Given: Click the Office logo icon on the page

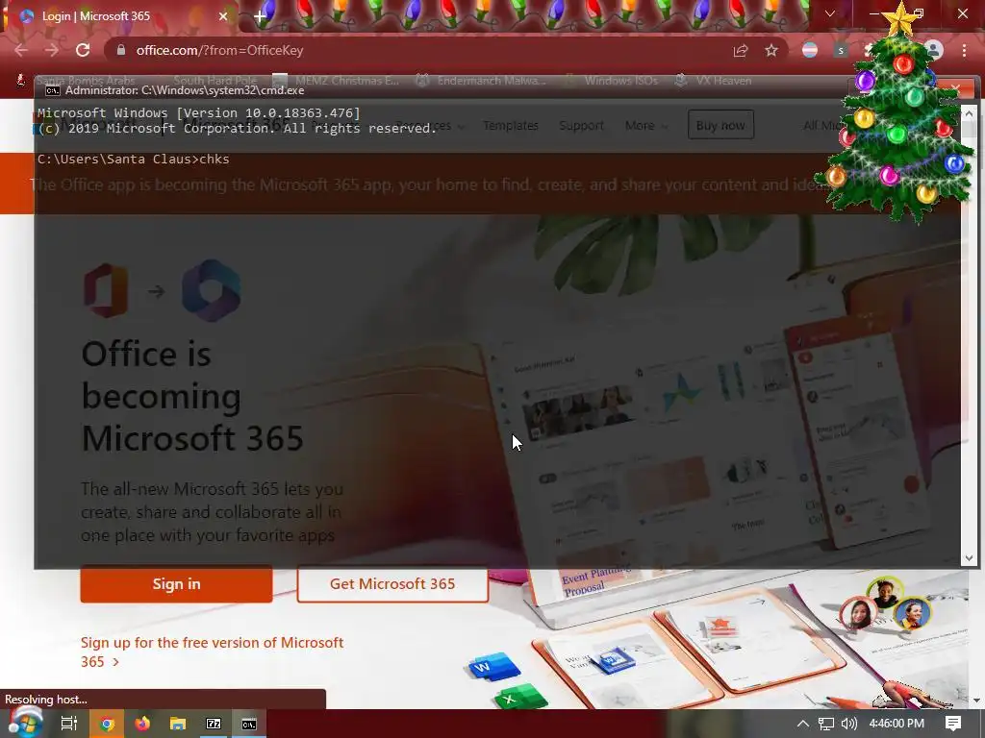Looking at the screenshot, I should pyautogui.click(x=106, y=290).
